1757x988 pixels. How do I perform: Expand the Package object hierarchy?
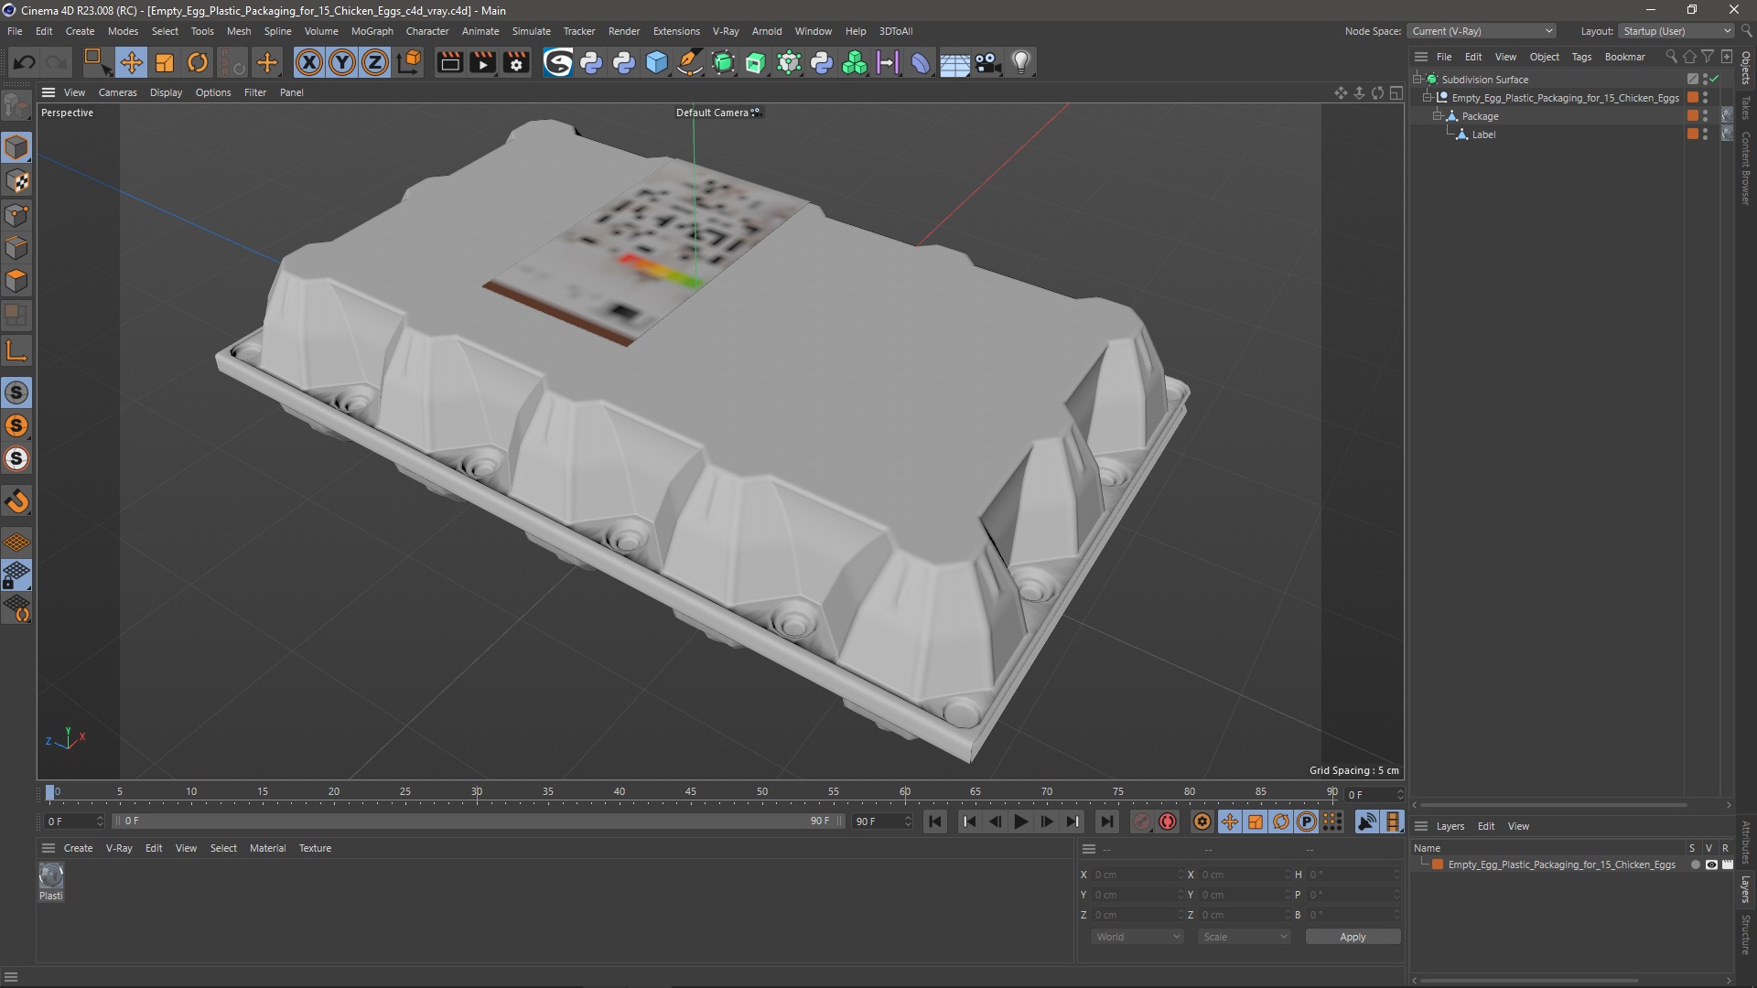click(1441, 116)
